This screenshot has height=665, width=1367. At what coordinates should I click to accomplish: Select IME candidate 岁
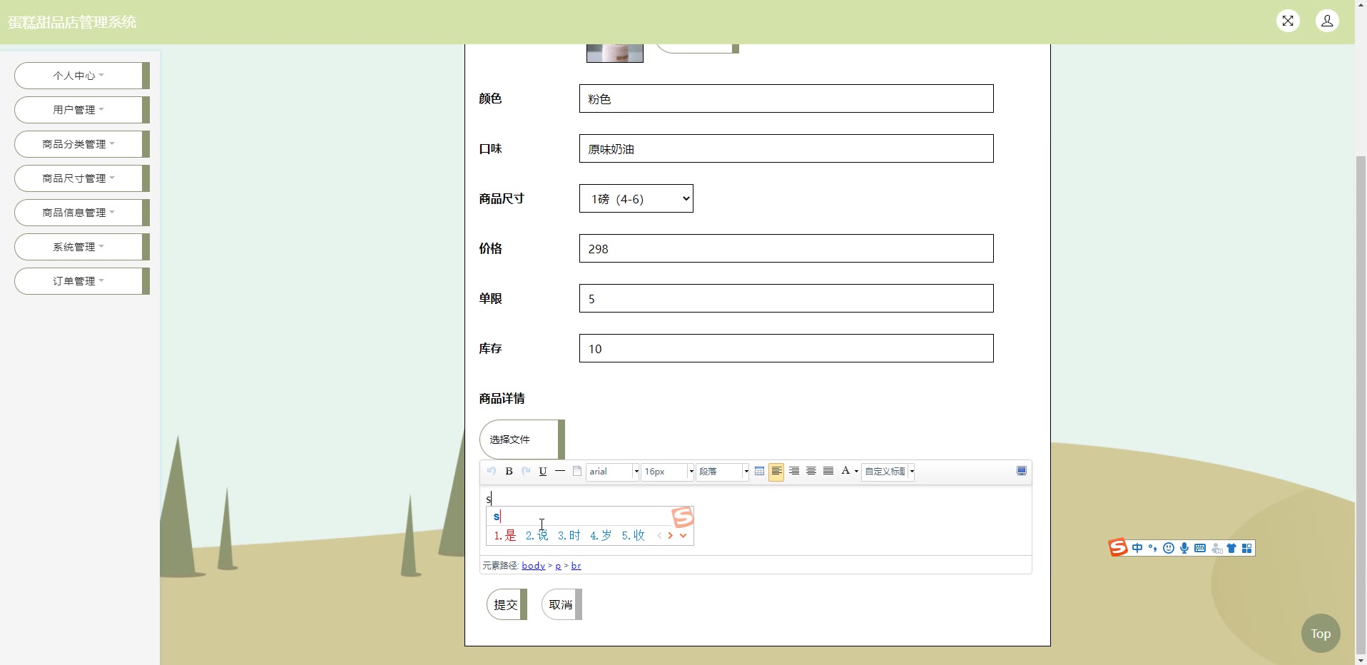[x=601, y=535]
